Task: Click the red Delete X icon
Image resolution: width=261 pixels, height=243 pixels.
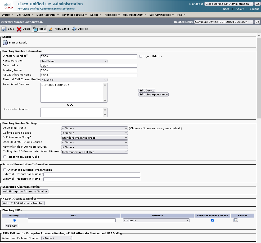Action: tap(19, 29)
